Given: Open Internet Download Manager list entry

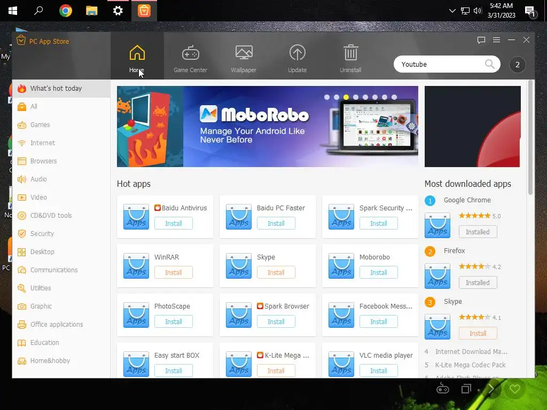Looking at the screenshot, I should click(471, 352).
